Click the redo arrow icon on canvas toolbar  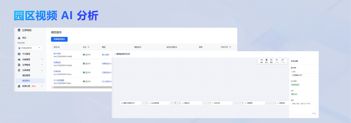click(283, 60)
